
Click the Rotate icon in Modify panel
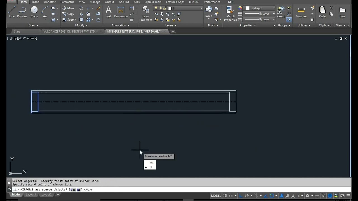coord(81,8)
